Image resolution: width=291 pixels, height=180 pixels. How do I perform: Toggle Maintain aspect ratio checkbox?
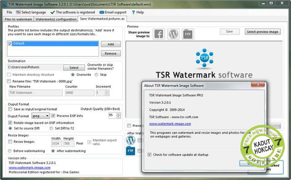89,142
